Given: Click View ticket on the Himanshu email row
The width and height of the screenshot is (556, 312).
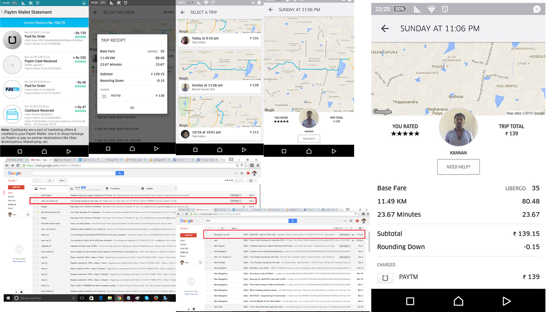Looking at the screenshot, I should click(x=344, y=234).
